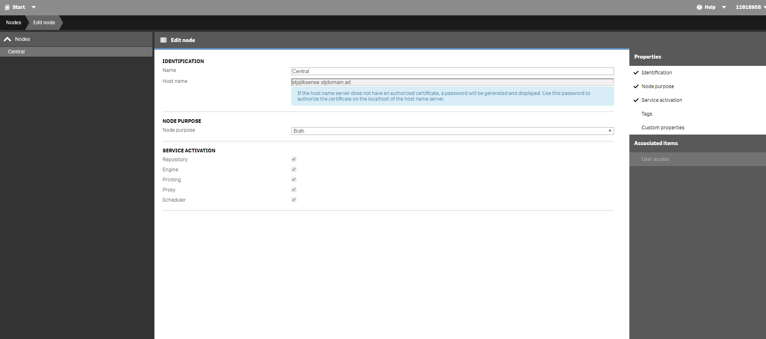
Task: Select the Edit node breadcrumb
Action: click(x=44, y=23)
